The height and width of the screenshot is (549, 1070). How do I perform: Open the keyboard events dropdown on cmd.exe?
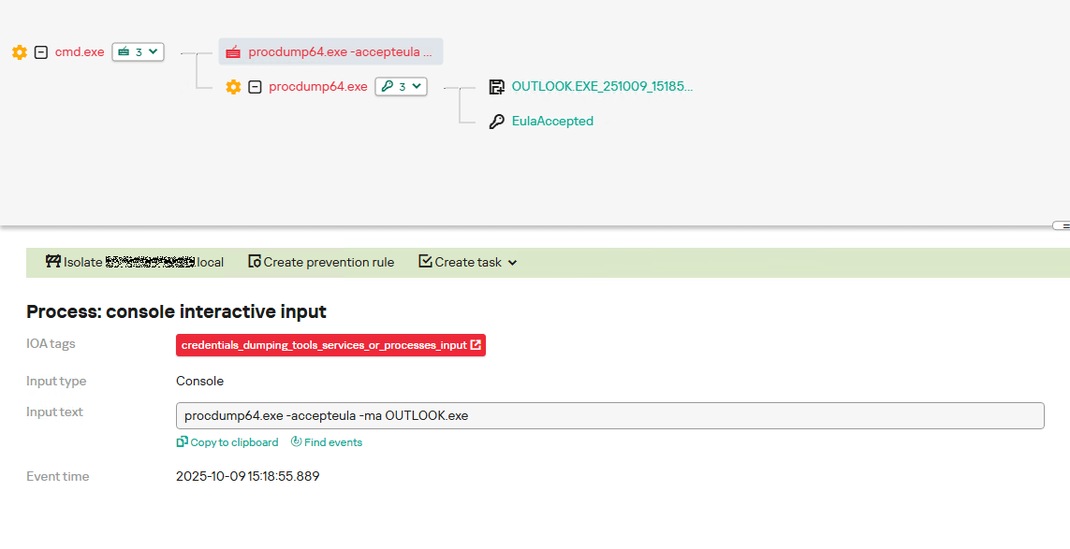tap(138, 52)
